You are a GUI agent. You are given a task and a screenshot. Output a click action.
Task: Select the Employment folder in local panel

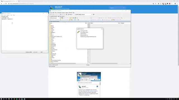click(x=53, y=55)
